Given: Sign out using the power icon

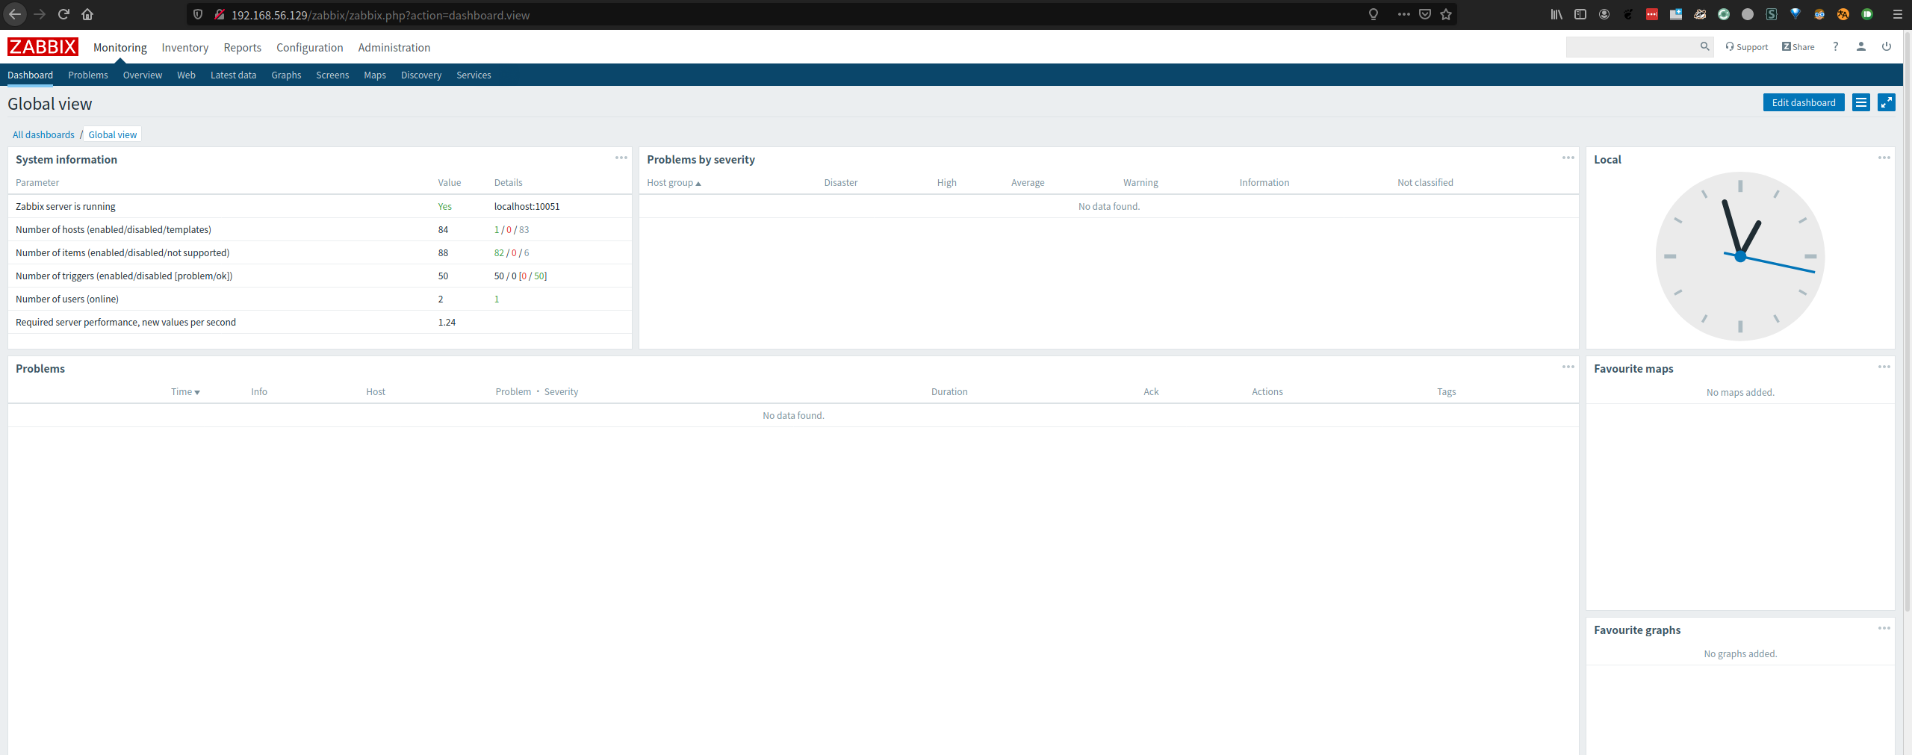Looking at the screenshot, I should [x=1887, y=46].
